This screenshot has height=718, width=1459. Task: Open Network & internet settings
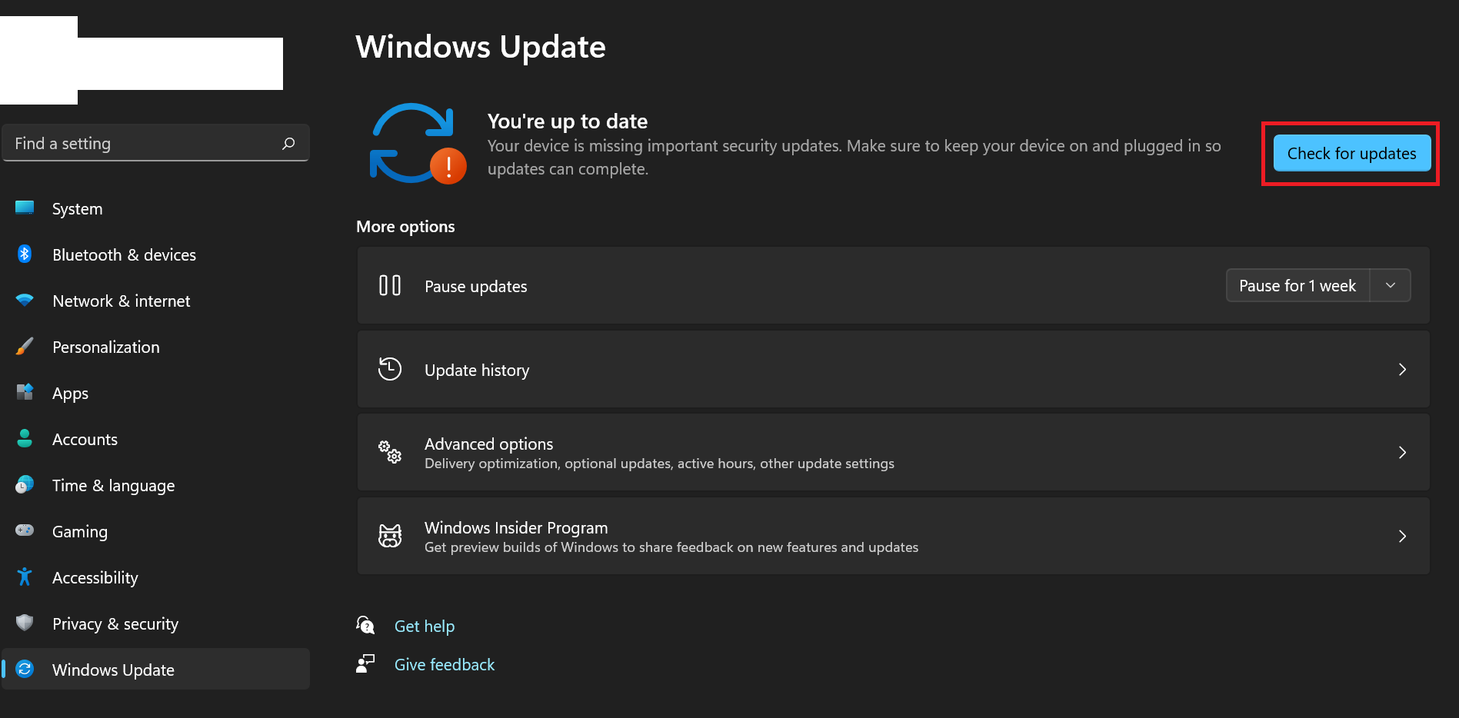coord(155,301)
